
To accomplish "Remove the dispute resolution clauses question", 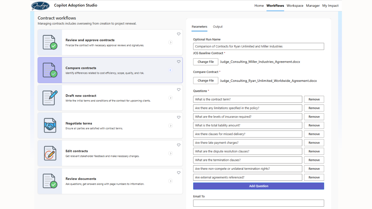I will [x=314, y=151].
